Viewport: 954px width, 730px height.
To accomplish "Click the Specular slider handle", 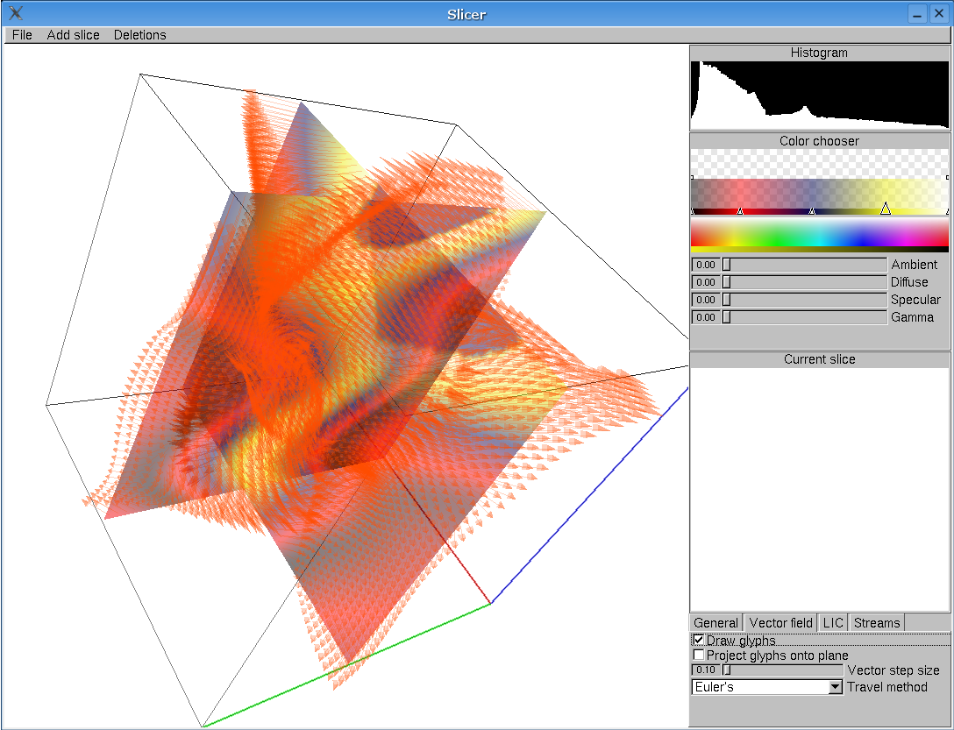I will coord(727,299).
